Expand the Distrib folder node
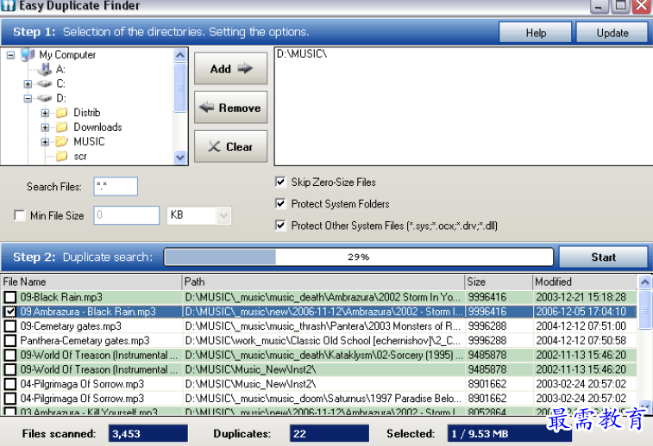Screen dimensions: 653x446 click(x=45, y=113)
